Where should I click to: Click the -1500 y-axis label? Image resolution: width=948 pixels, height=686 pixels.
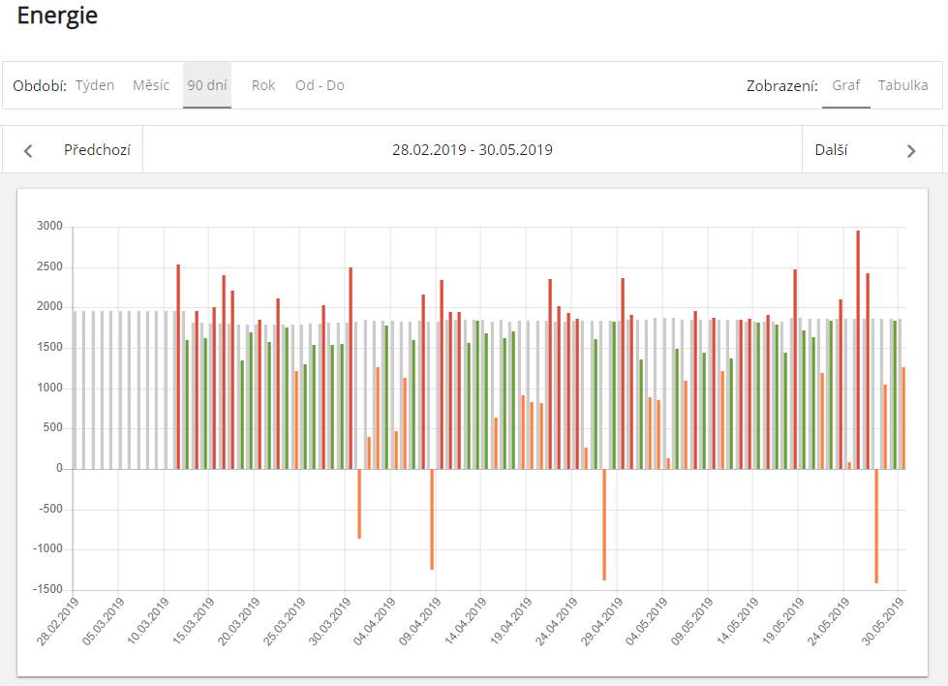(x=47, y=588)
